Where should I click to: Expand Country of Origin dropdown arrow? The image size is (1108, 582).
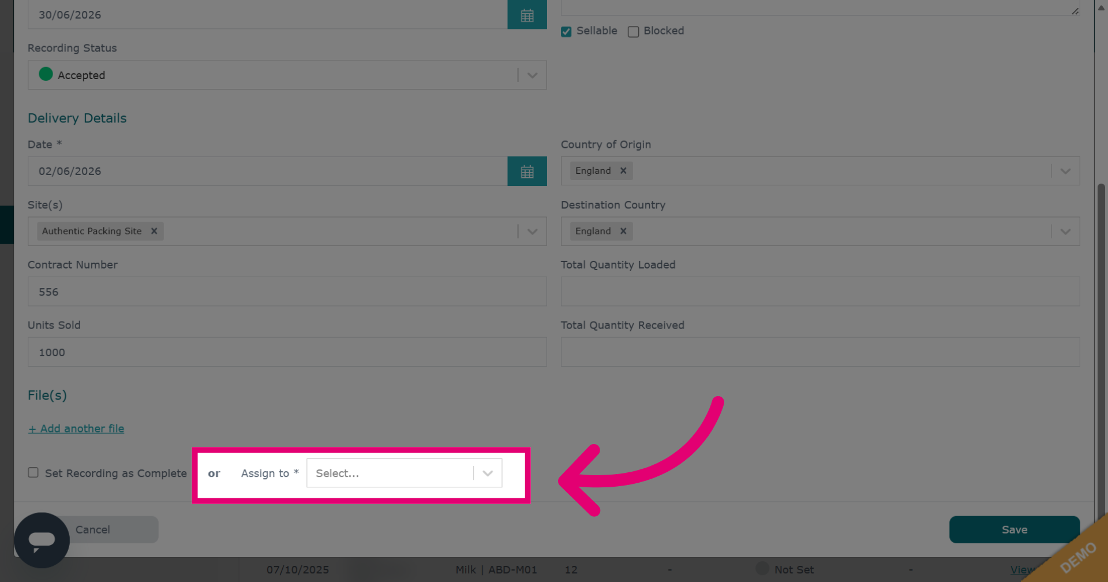(1065, 171)
